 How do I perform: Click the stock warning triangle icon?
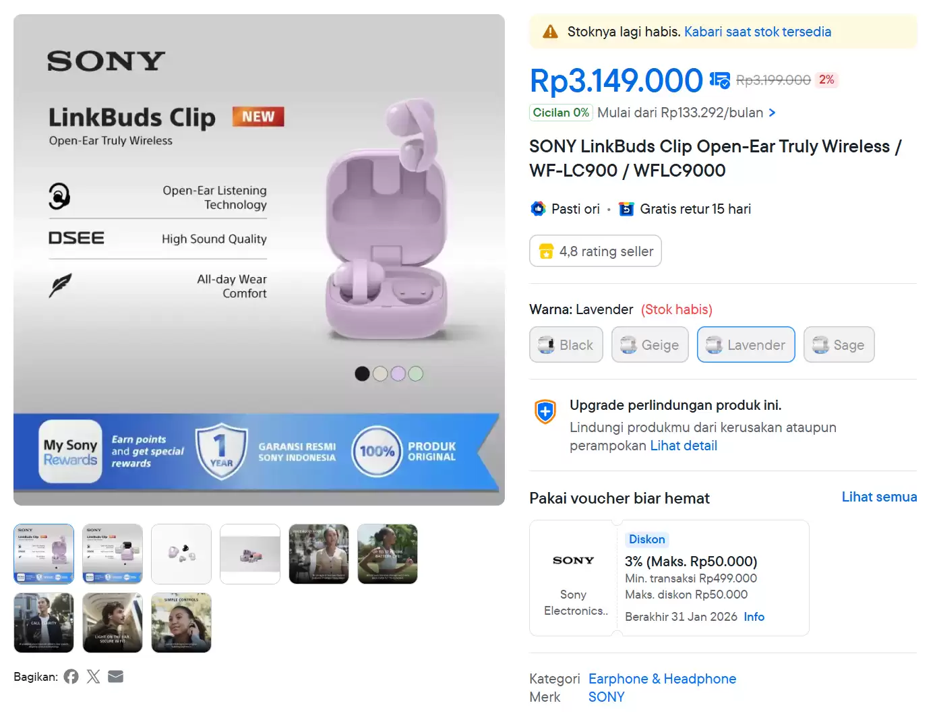550,31
